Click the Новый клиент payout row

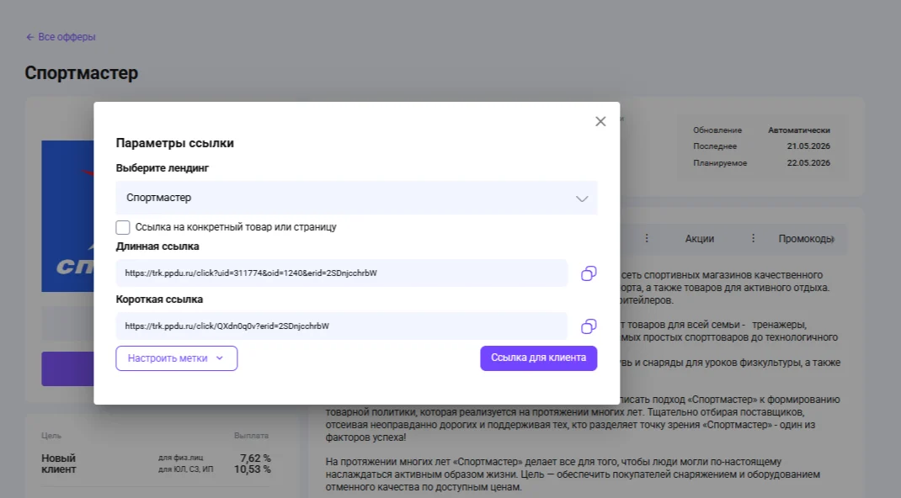[x=156, y=464]
